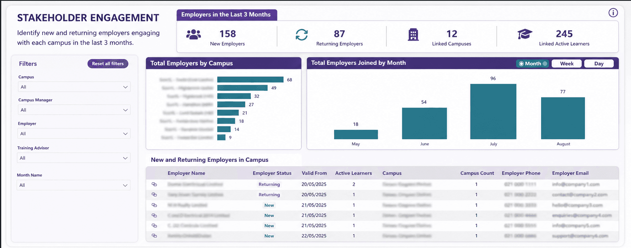
Task: Click the campus bar with value 32
Action: click(x=234, y=96)
